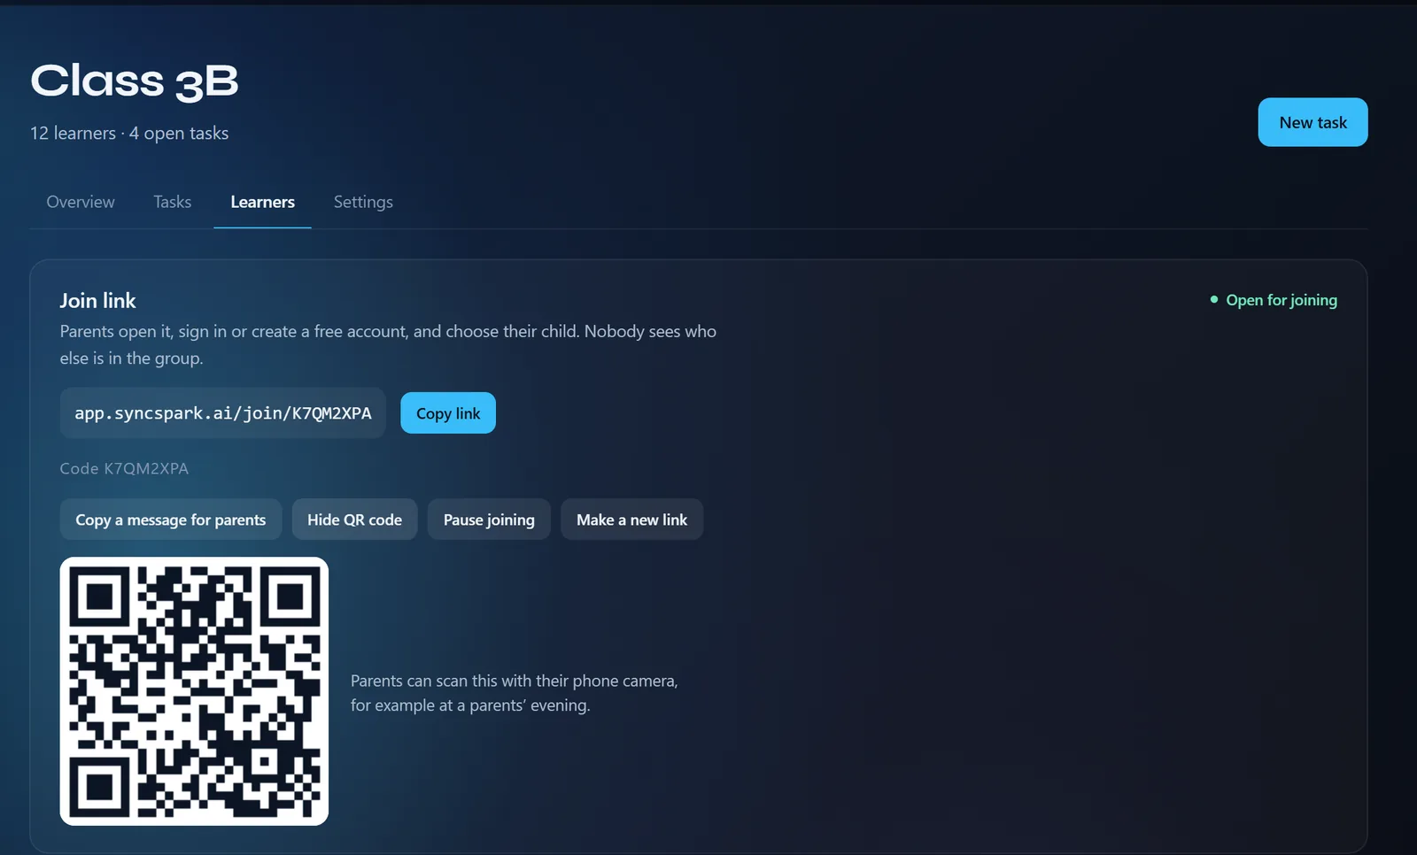Copy the join link
The width and height of the screenshot is (1417, 855).
click(x=448, y=413)
